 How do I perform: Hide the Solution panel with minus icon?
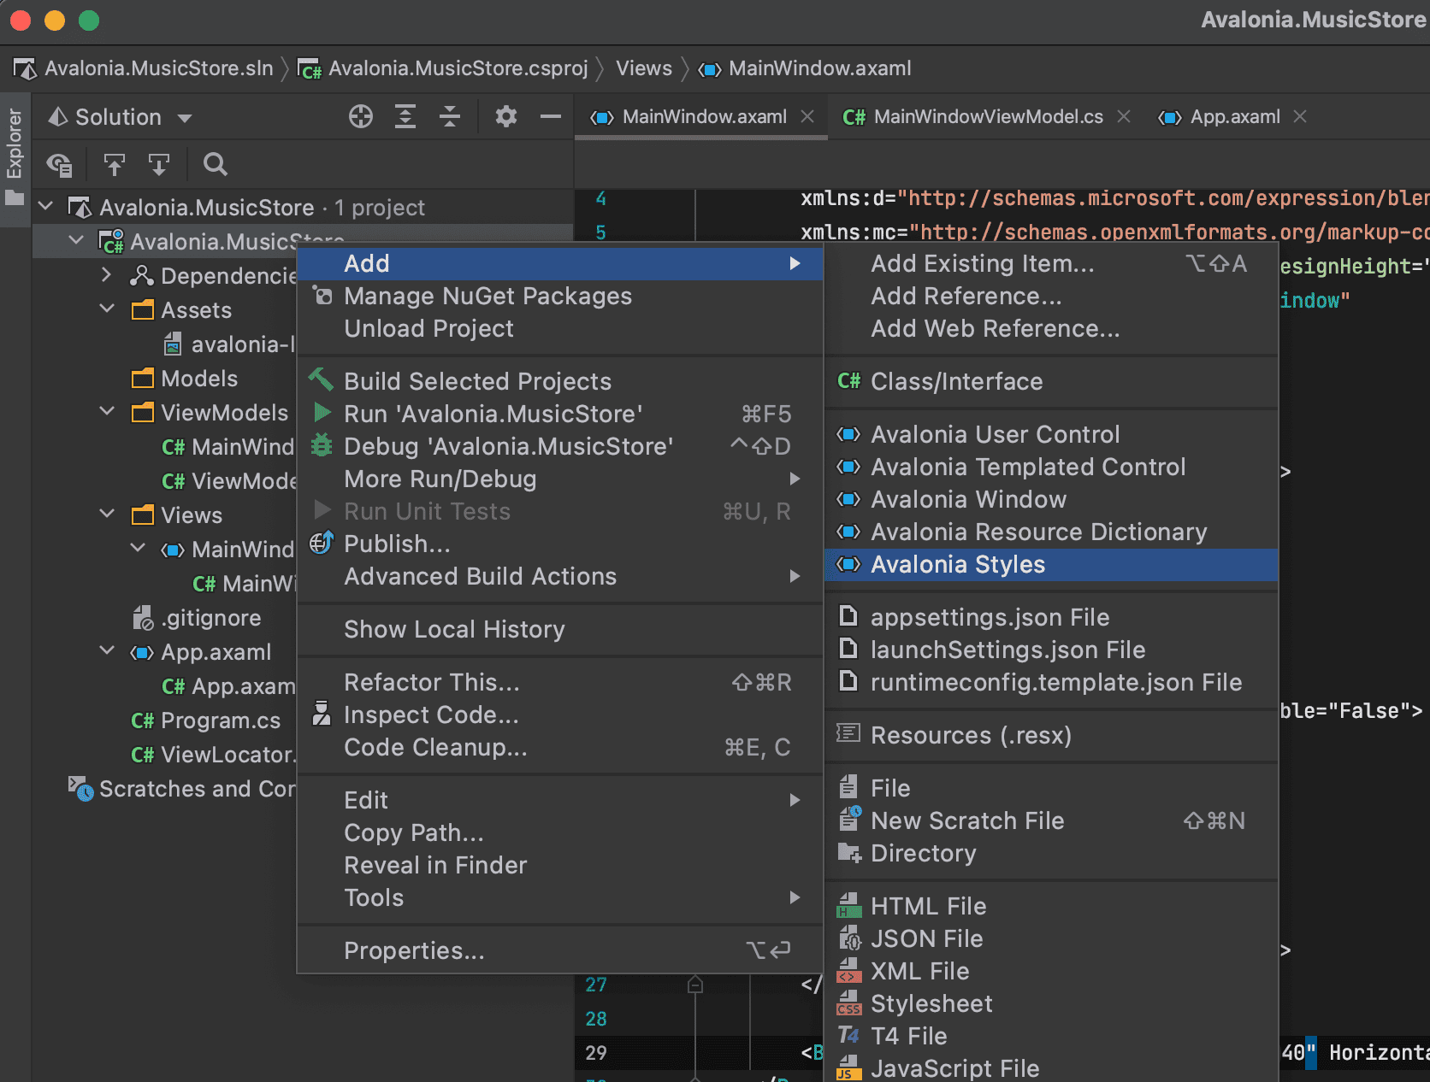tap(551, 117)
